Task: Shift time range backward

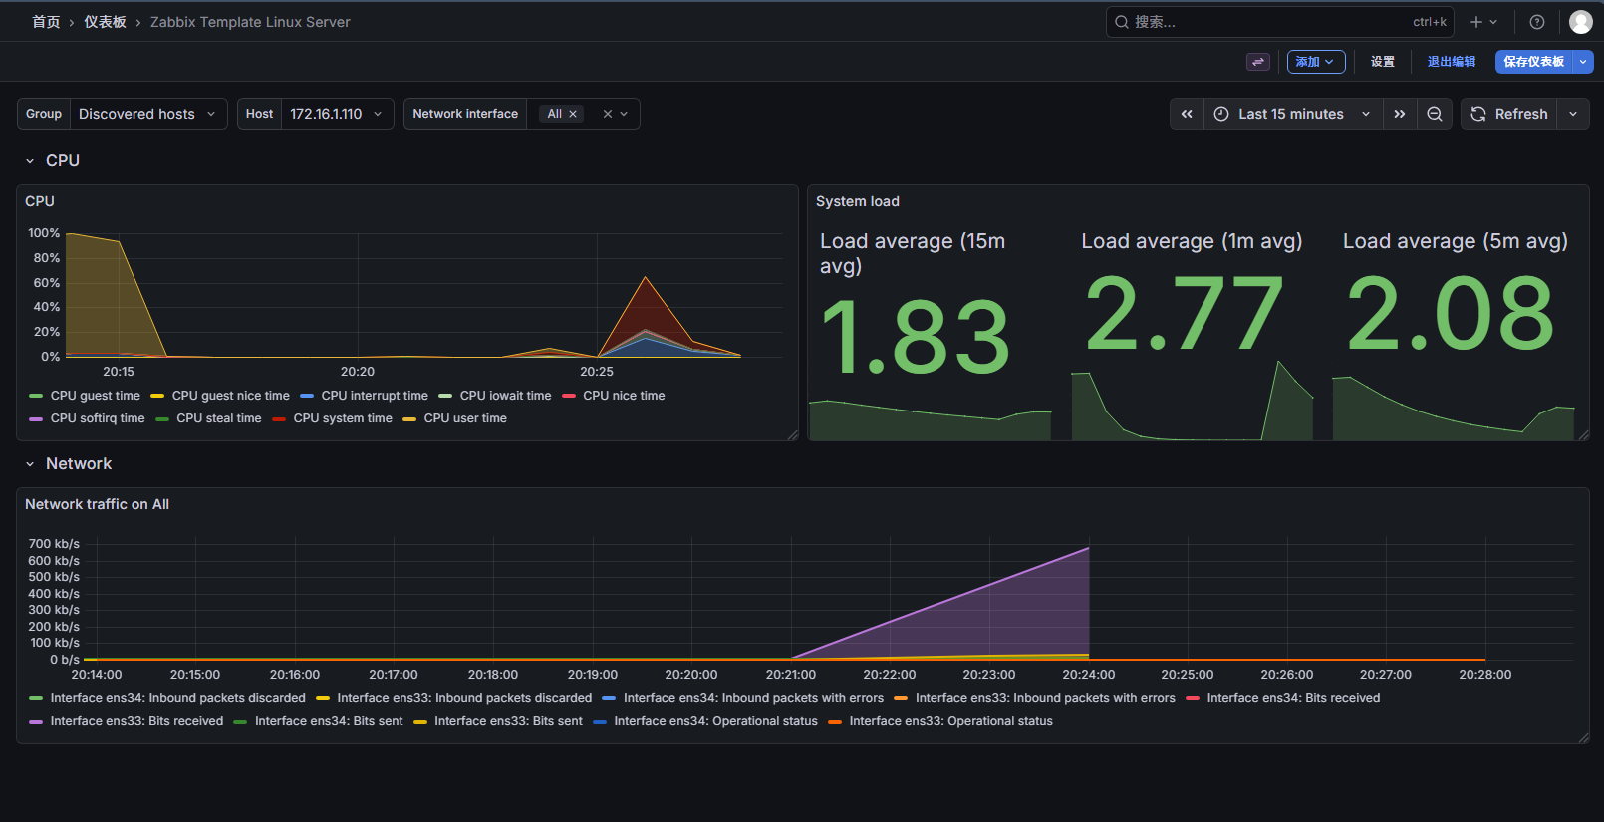Action: pos(1187,114)
